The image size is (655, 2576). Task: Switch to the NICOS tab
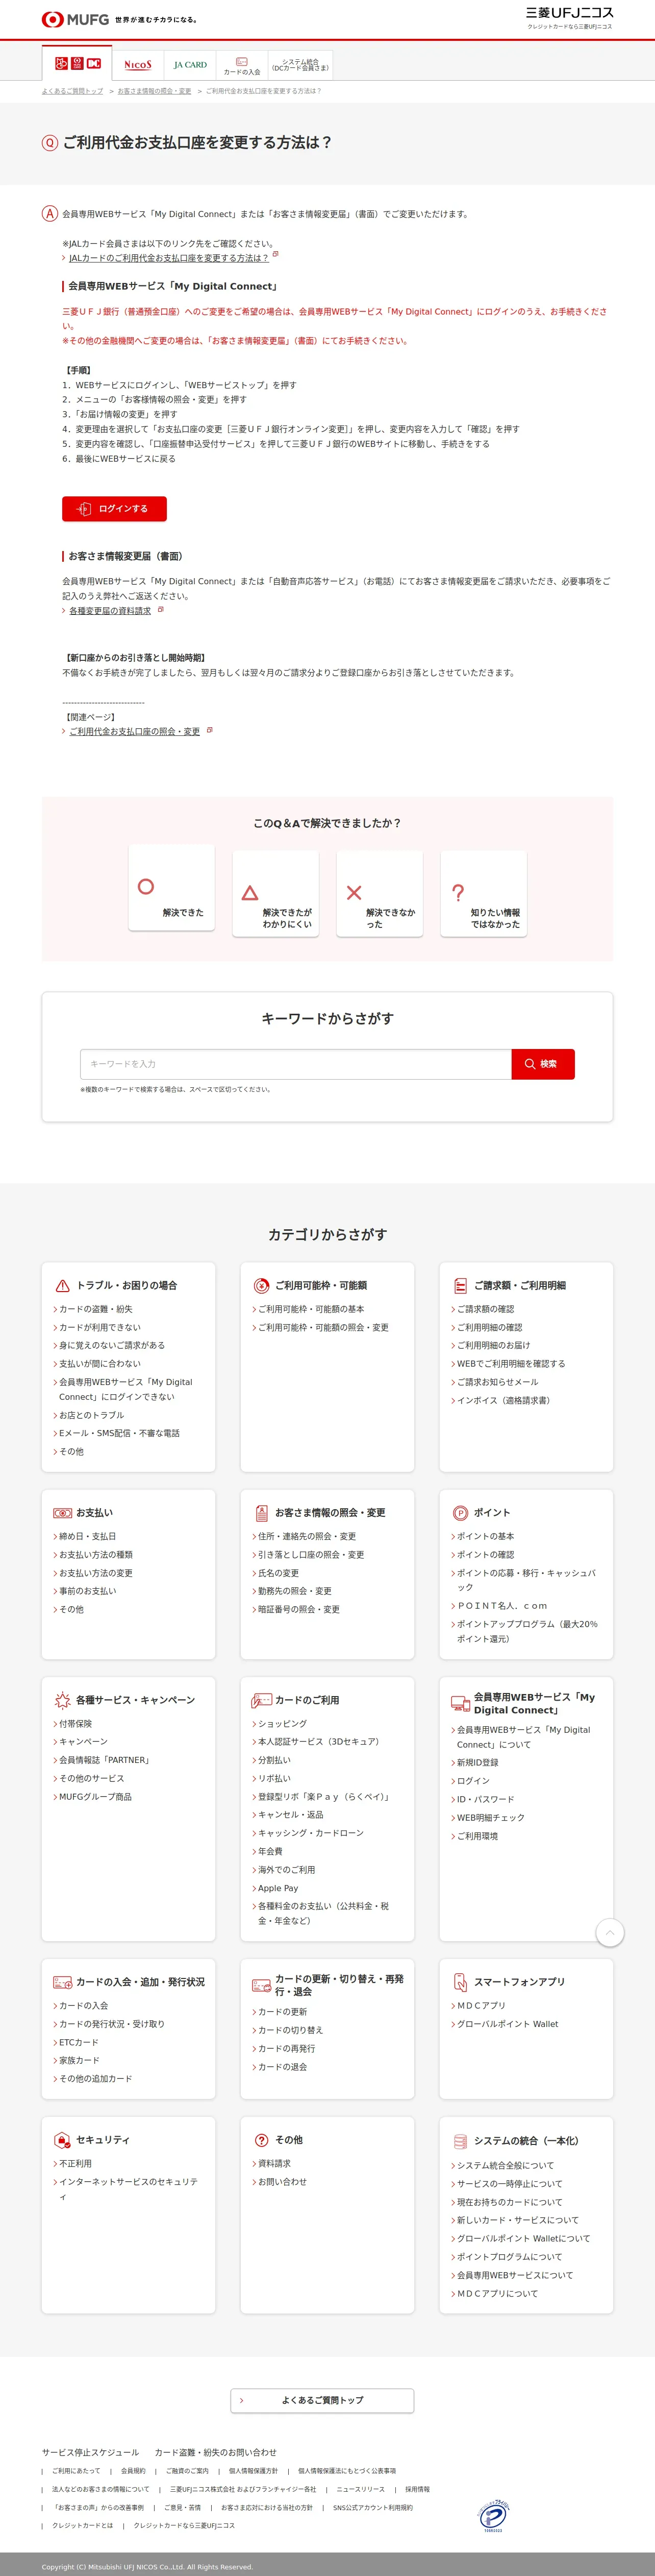pyautogui.click(x=138, y=65)
